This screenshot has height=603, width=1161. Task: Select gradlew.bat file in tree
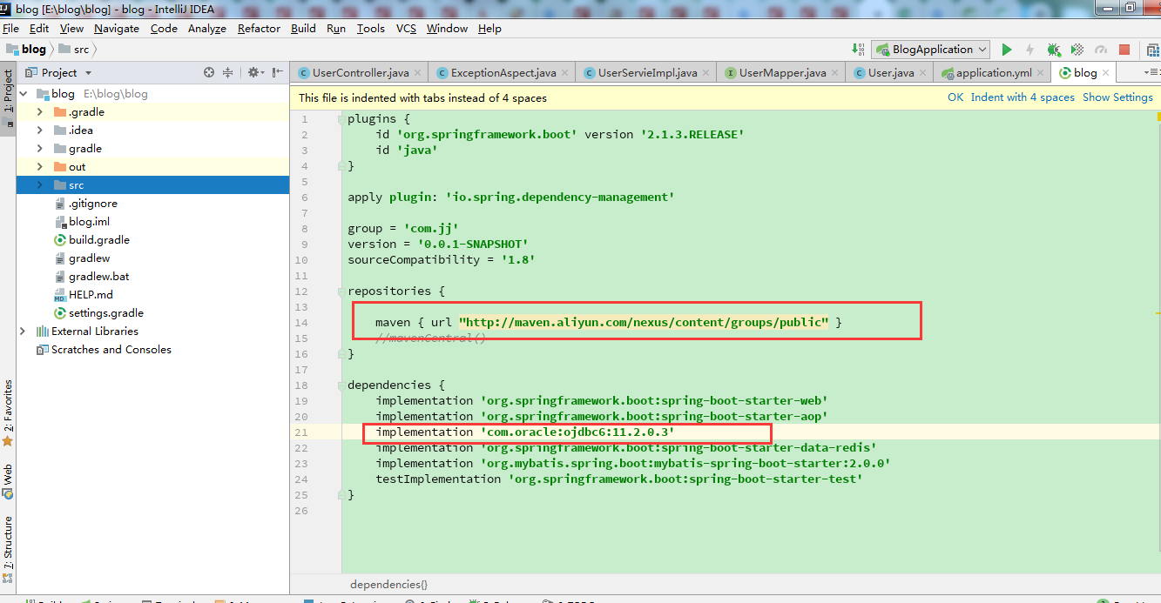98,276
